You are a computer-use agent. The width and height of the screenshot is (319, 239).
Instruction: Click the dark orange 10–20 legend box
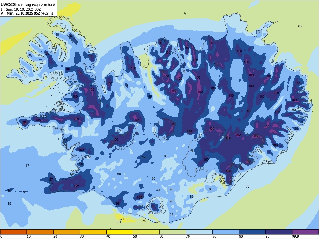[x=40, y=232]
